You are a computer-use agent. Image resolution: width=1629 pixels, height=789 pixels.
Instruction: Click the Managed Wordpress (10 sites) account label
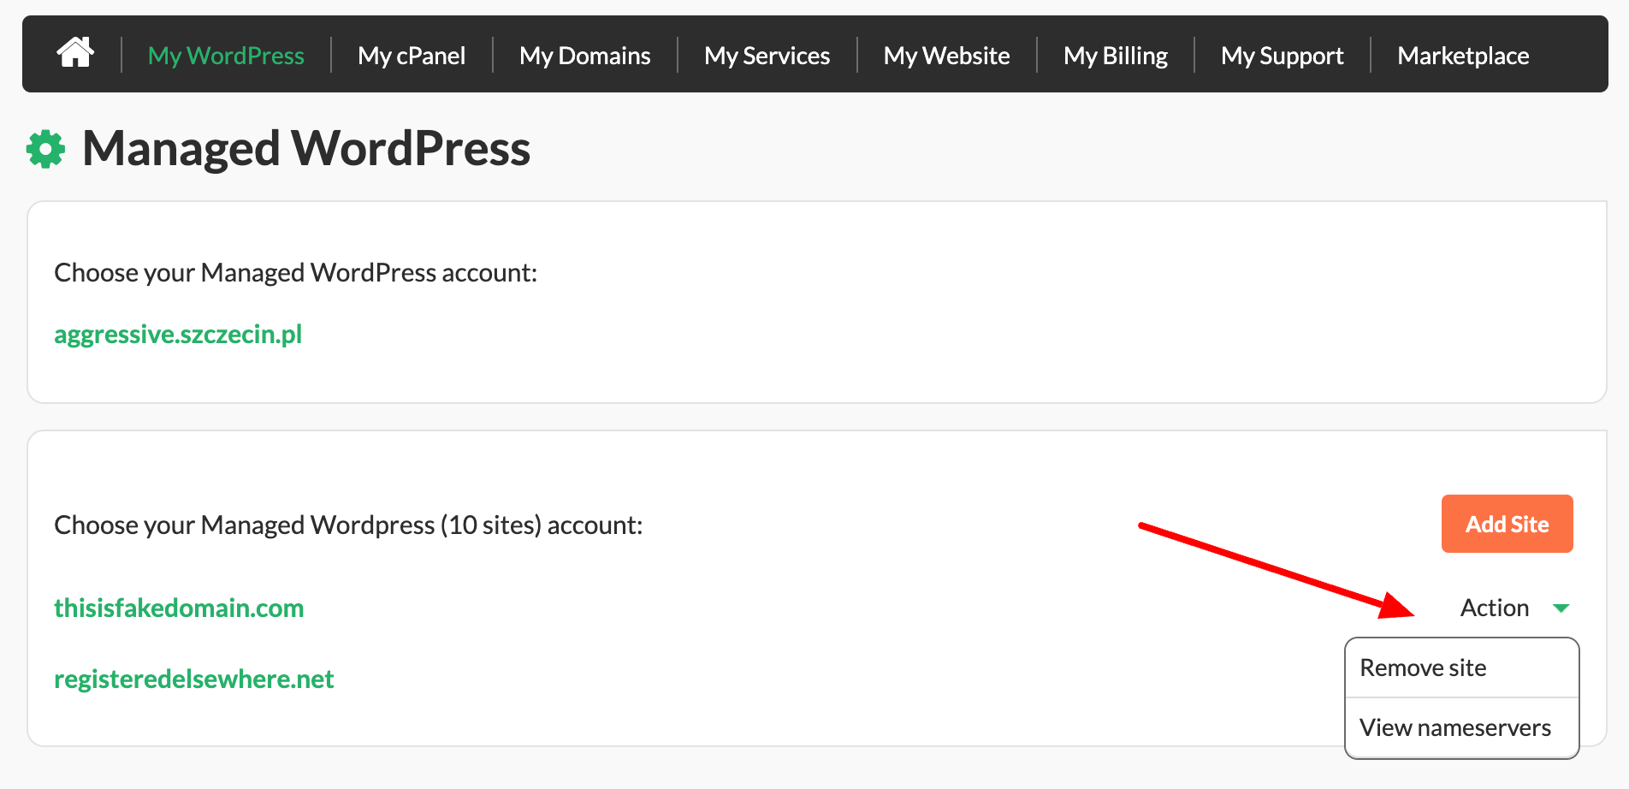347,525
